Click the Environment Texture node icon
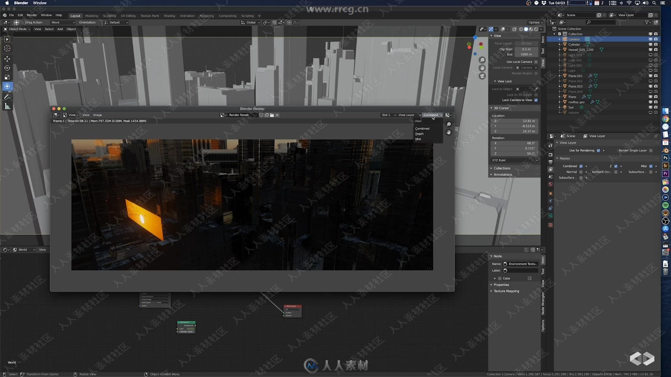The width and height of the screenshot is (671, 377). [505, 264]
